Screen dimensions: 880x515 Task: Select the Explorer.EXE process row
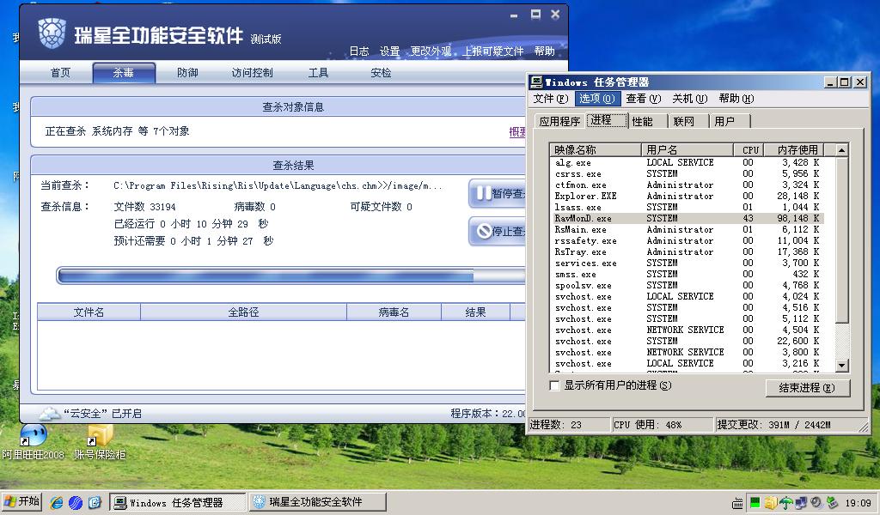[687, 197]
